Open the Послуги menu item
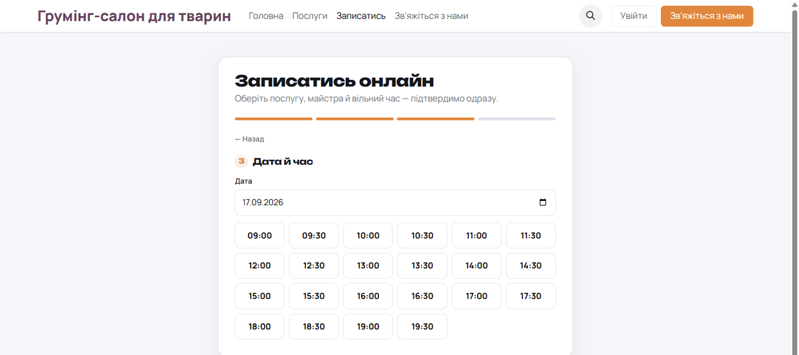 (310, 16)
